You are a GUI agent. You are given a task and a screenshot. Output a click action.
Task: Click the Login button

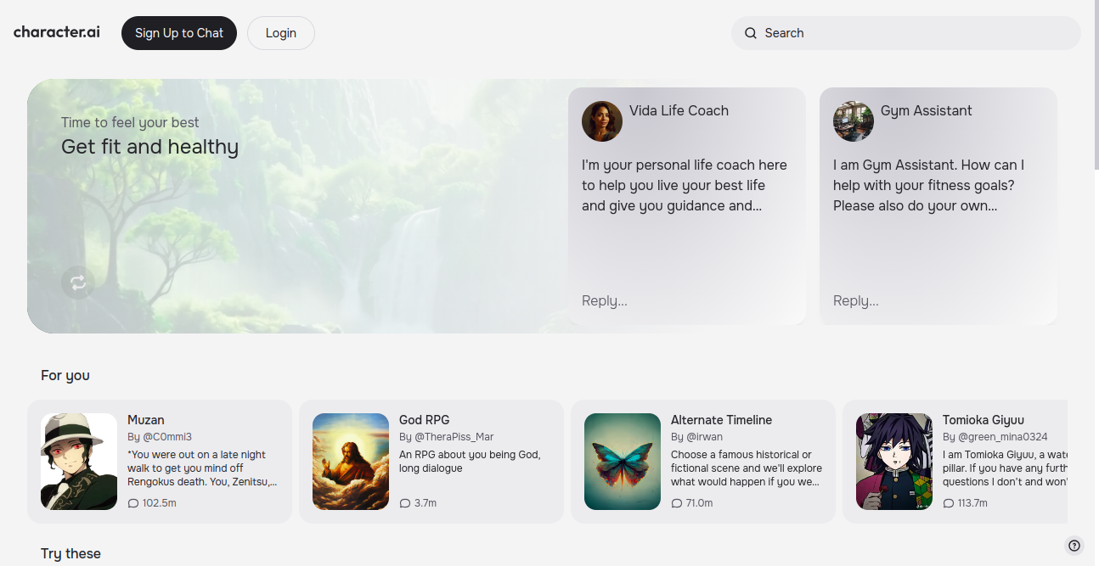coord(281,33)
